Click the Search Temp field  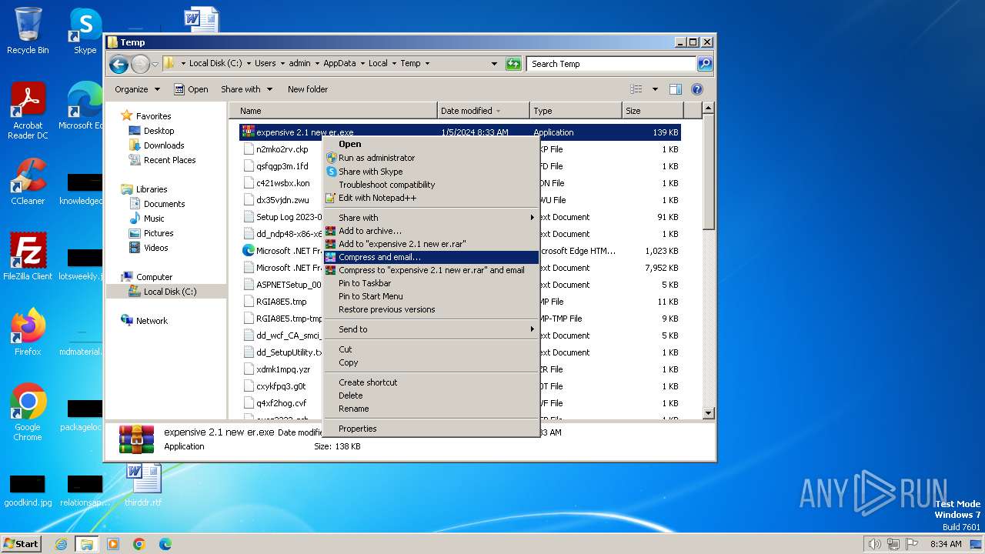tap(612, 64)
